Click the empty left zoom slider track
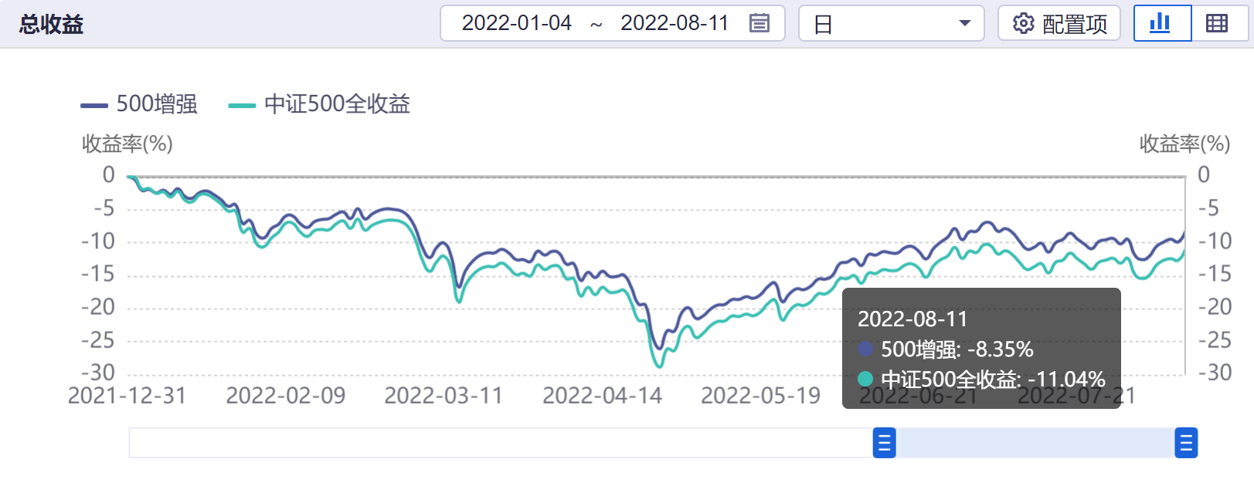Viewport: 1254px width, 503px height. pyautogui.click(x=501, y=443)
